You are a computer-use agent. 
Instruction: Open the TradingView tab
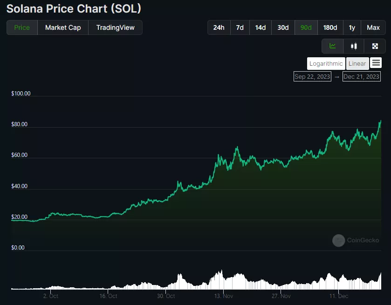coord(116,27)
